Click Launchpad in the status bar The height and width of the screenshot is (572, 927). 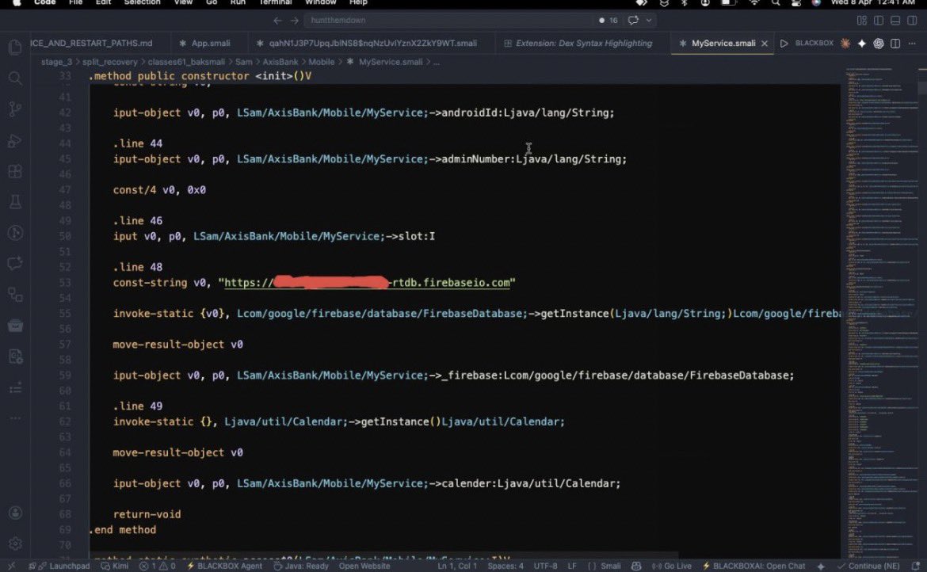[64, 566]
